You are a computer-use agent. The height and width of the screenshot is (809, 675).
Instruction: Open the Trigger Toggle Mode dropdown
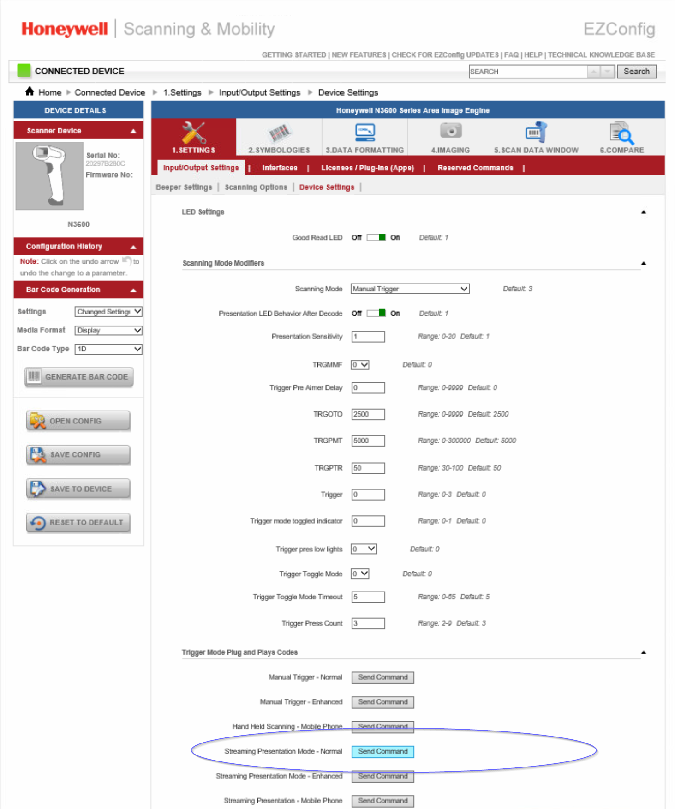(360, 574)
